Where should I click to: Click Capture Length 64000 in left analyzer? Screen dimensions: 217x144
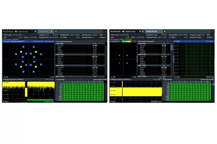48,35
